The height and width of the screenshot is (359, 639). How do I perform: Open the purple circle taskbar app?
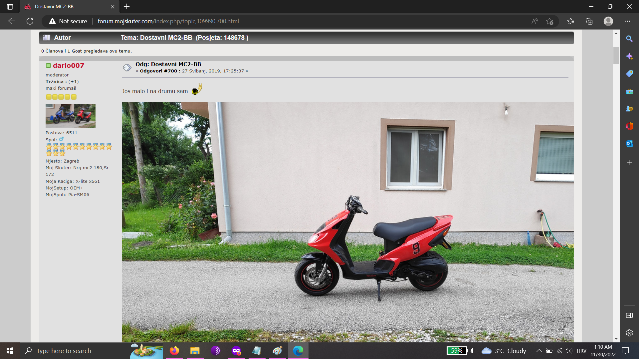[x=215, y=351]
